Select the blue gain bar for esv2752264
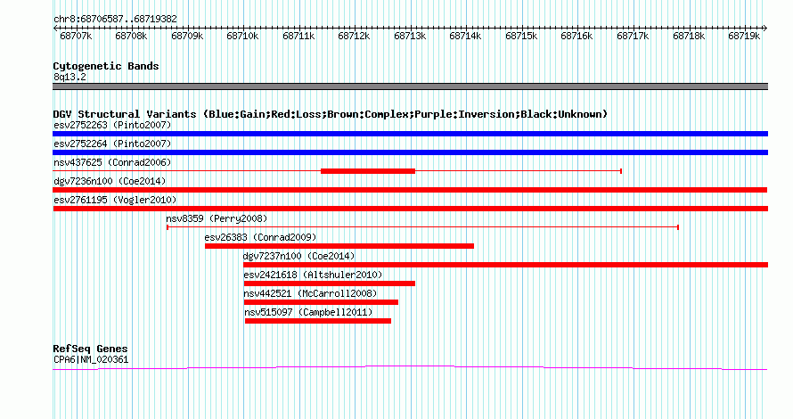Image resolution: width=793 pixels, height=419 pixels. pos(410,152)
